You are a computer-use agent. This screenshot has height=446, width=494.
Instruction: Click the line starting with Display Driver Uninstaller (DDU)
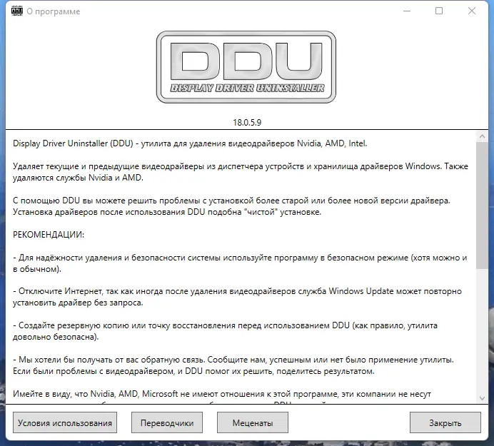(x=190, y=143)
